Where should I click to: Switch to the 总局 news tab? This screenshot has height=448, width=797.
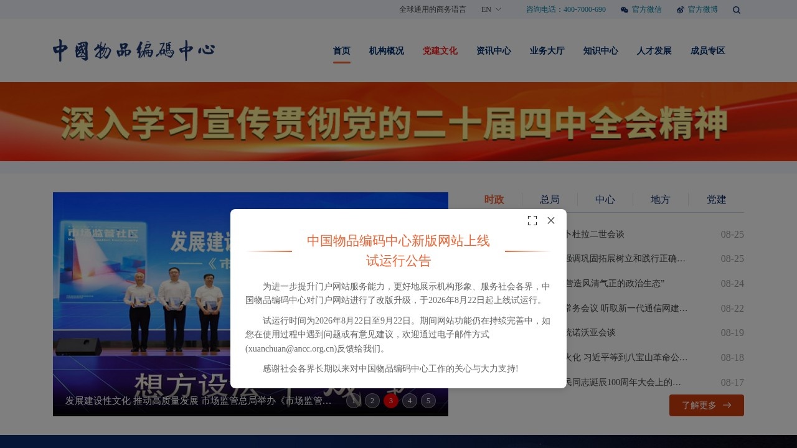[550, 200]
